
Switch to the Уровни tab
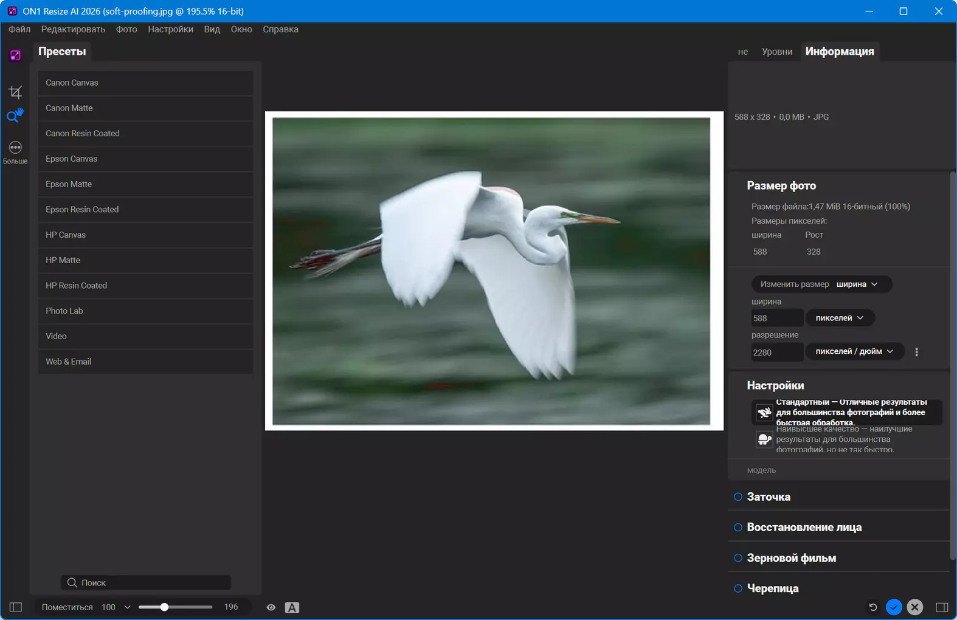[x=776, y=52]
